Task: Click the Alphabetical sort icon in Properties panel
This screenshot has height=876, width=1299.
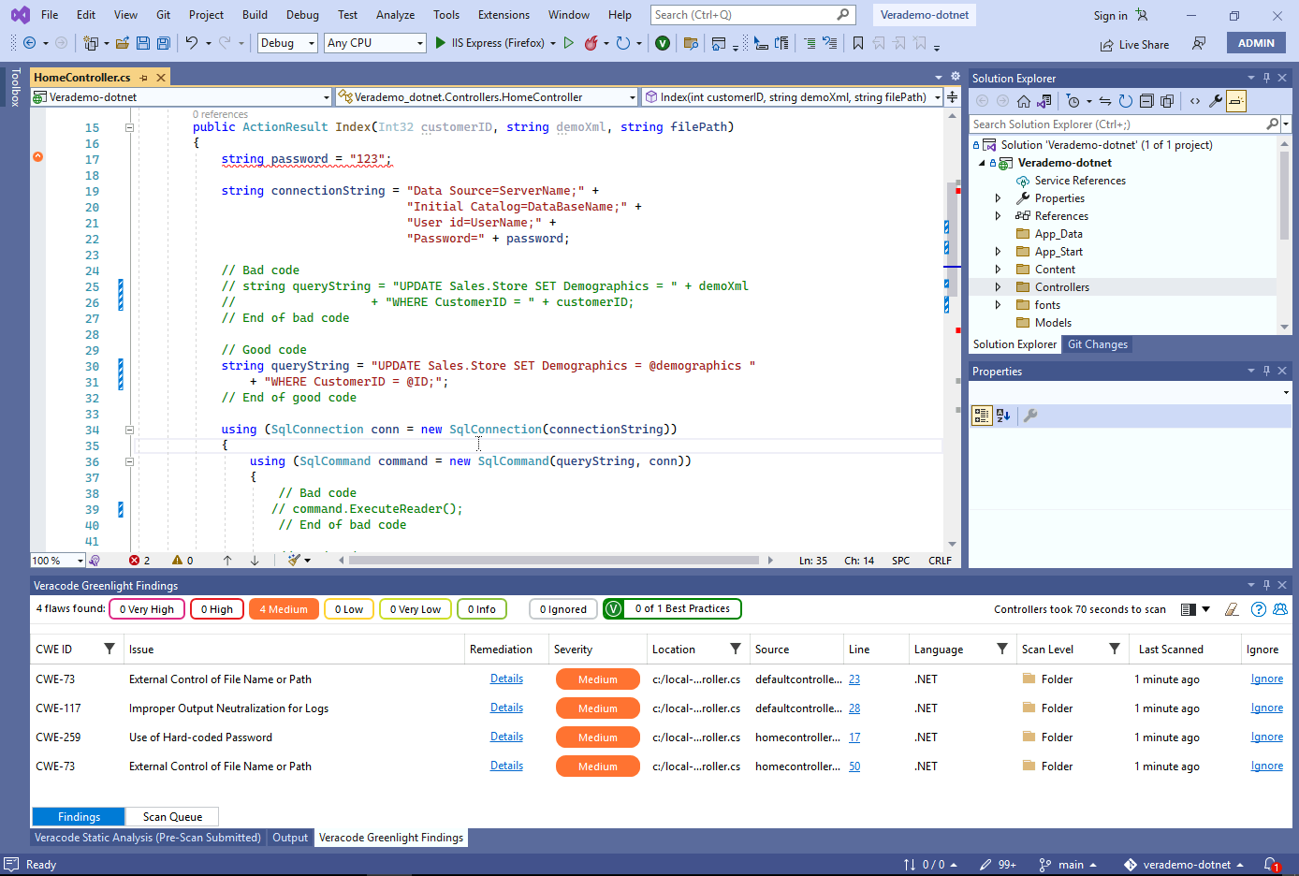Action: 1003,416
